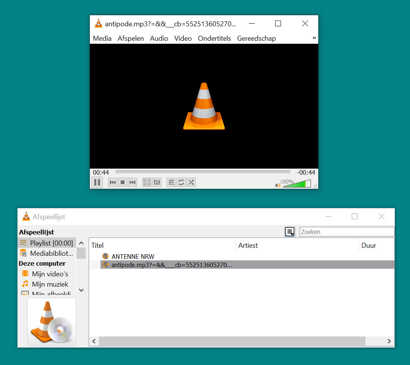
Task: Click the VLC cone album art thumbnail
Action: tap(52, 322)
